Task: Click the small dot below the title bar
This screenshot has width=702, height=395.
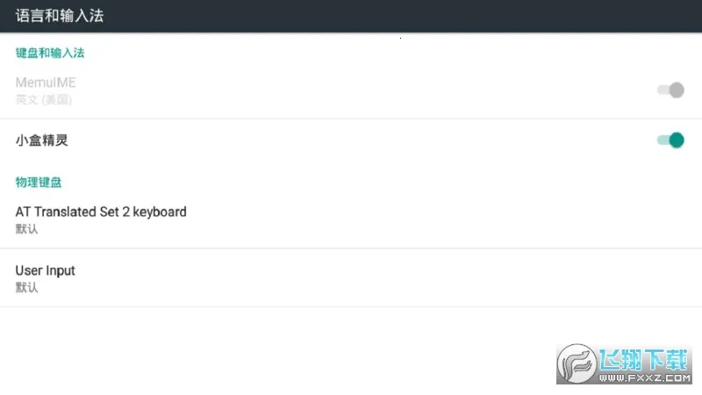Action: coord(401,39)
